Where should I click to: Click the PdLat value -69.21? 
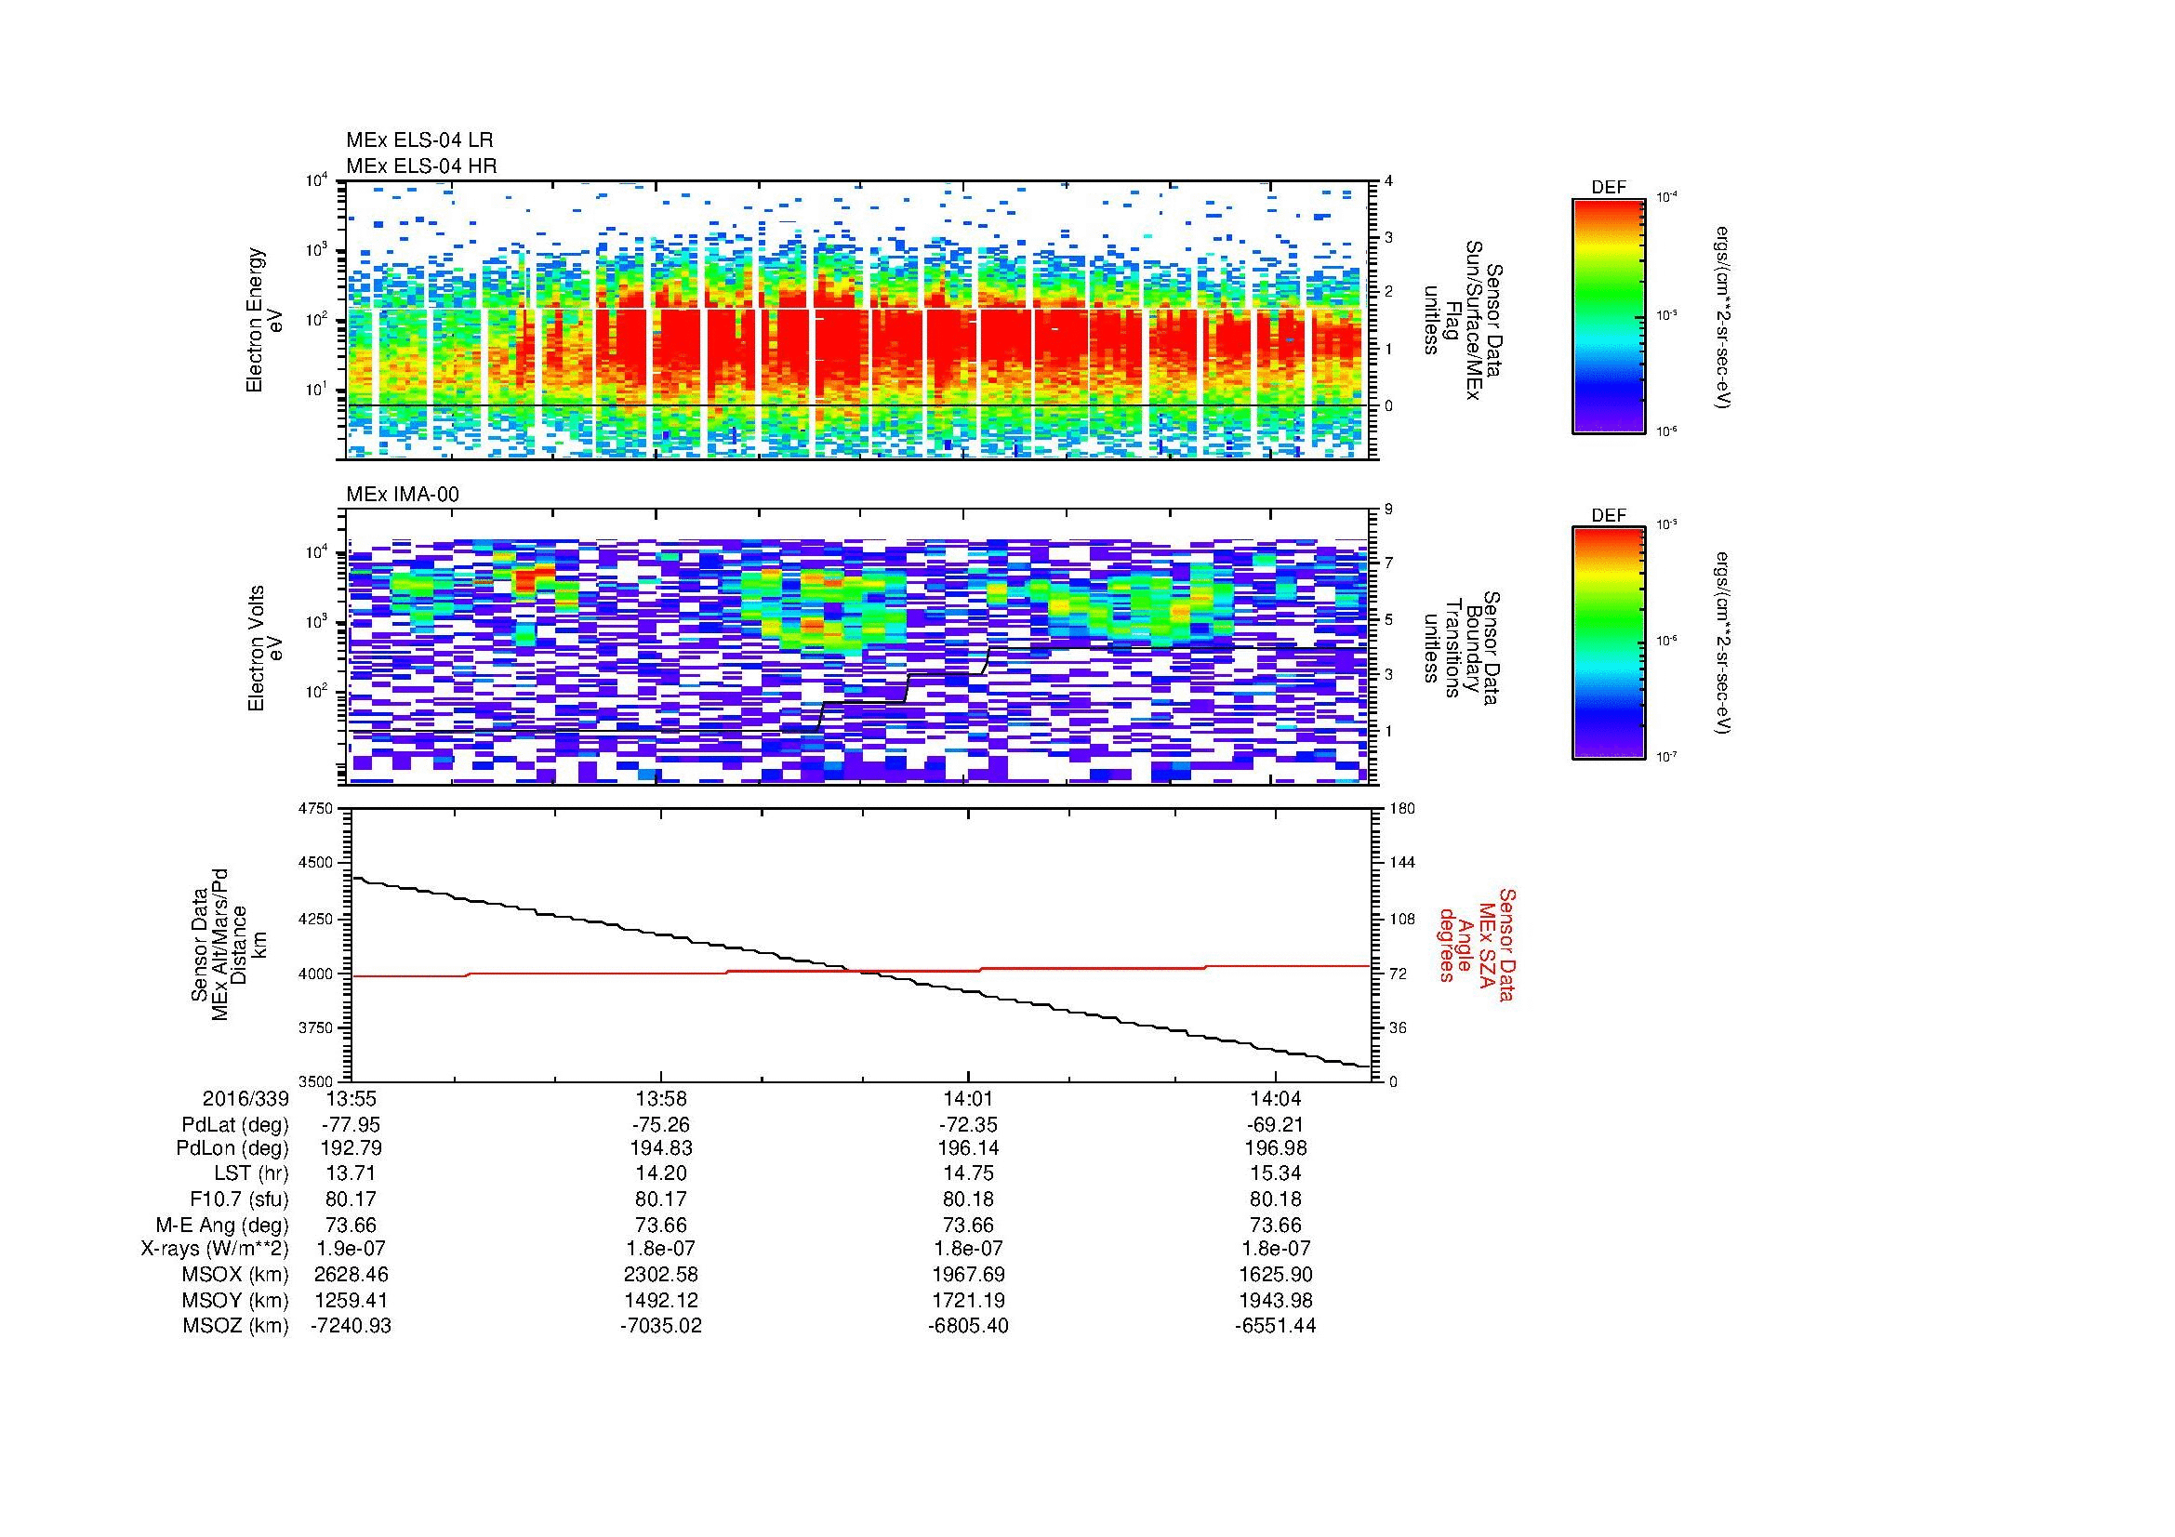(1276, 1125)
